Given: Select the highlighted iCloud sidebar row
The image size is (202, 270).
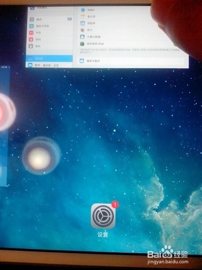Looking at the screenshot, I should point(49,59).
